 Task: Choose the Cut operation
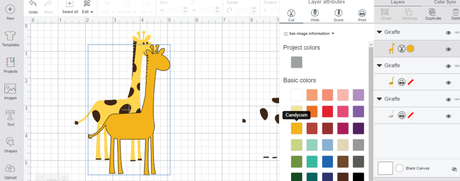tap(291, 16)
